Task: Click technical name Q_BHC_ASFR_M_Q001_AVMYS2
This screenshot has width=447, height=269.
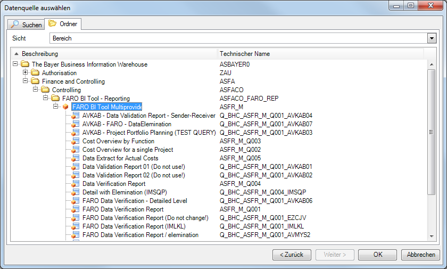Action: (265, 235)
